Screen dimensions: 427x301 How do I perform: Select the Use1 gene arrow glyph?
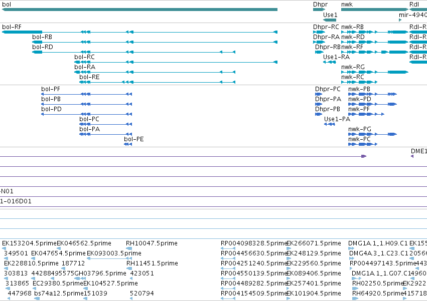pyautogui.click(x=330, y=20)
